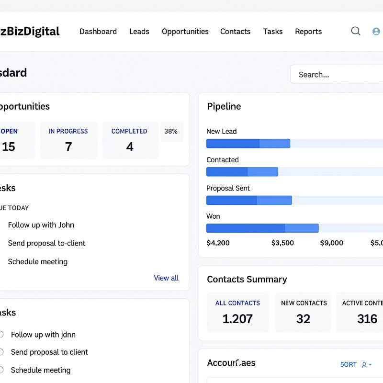Click the magnifying glass search icon
The image size is (383, 383).
[x=356, y=31]
